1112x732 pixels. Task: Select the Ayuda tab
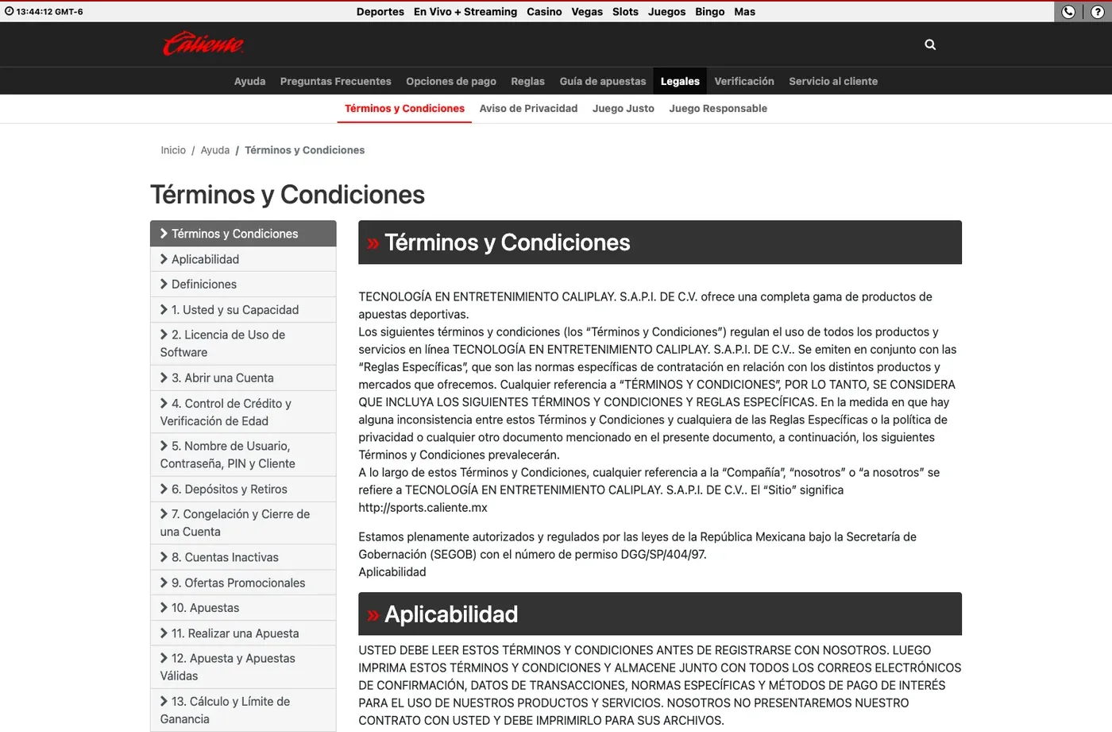pyautogui.click(x=250, y=81)
